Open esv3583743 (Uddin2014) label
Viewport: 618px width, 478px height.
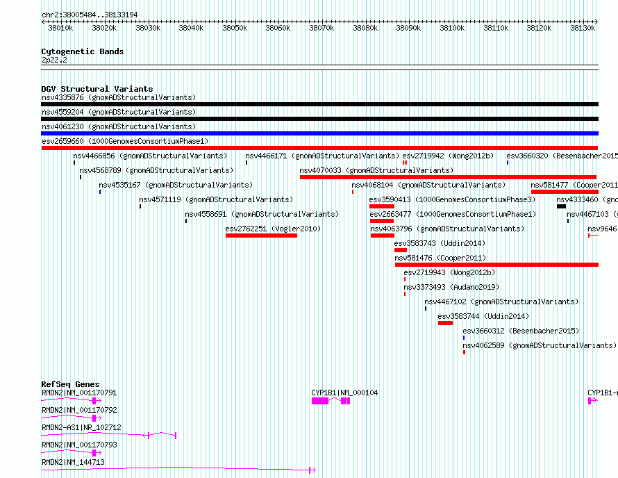click(x=440, y=243)
